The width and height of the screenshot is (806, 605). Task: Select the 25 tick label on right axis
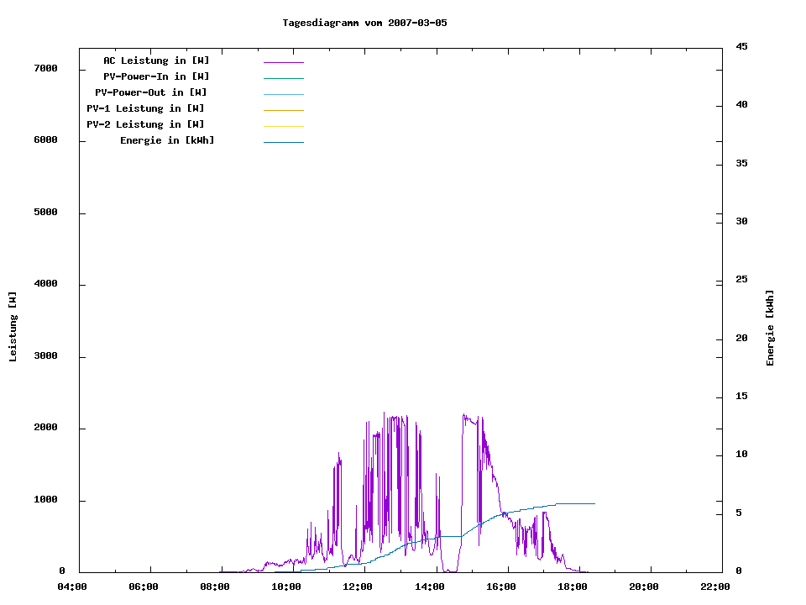741,280
